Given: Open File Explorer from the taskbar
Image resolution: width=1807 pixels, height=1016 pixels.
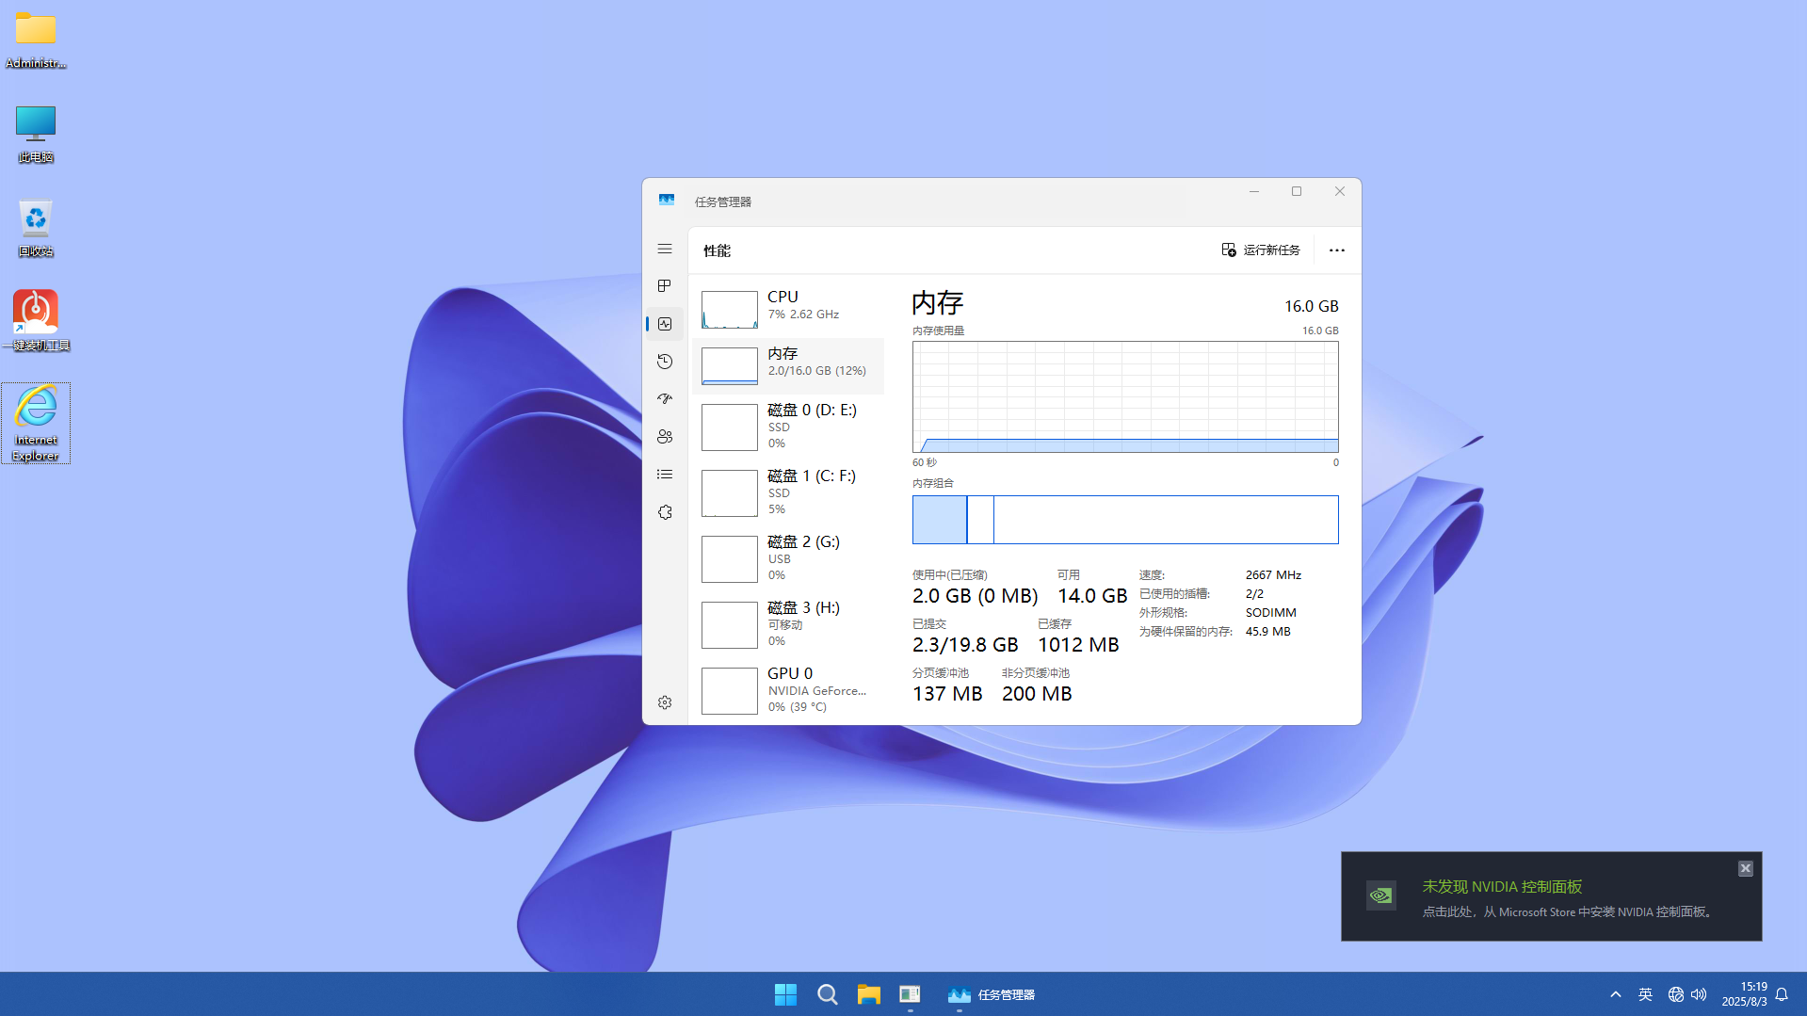Looking at the screenshot, I should point(868,994).
